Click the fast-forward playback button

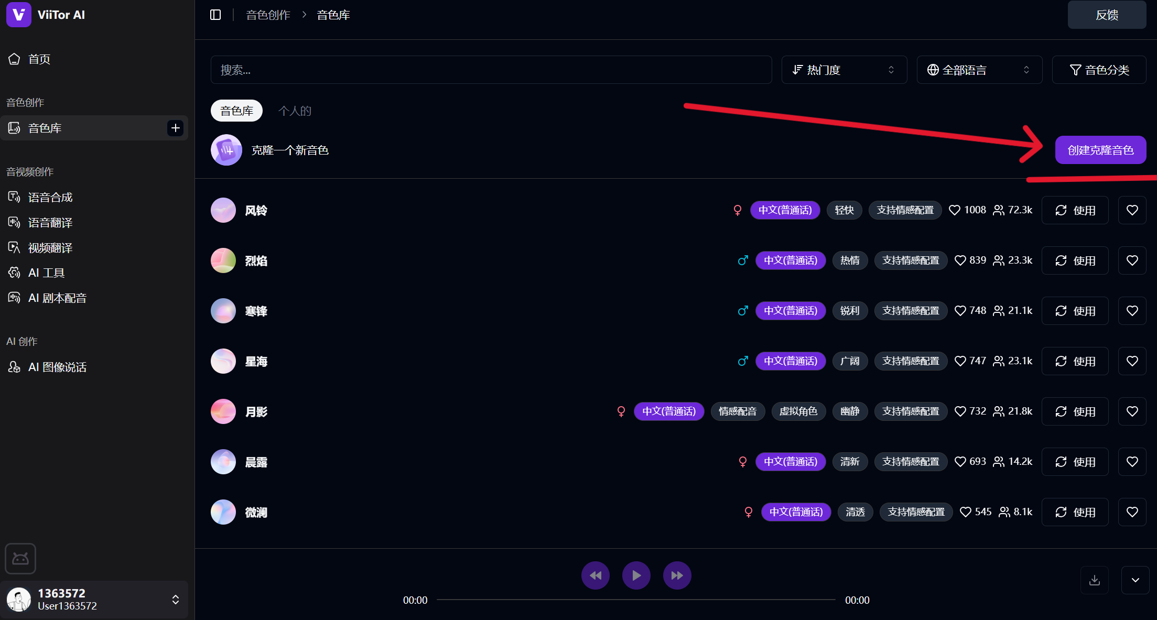677,575
